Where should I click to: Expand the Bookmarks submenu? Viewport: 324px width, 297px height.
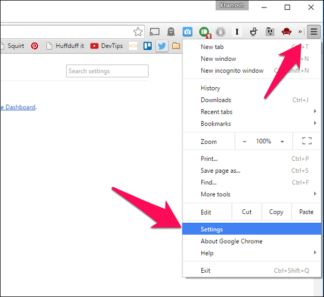[252, 124]
